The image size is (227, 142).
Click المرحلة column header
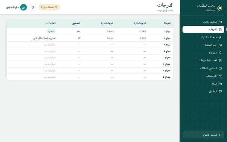coord(167,23)
